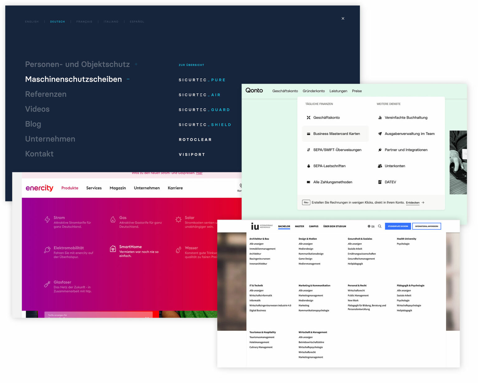Screen dimensions: 478x383
Task: Select the Strom lightning icon
Action: pyautogui.click(x=47, y=220)
